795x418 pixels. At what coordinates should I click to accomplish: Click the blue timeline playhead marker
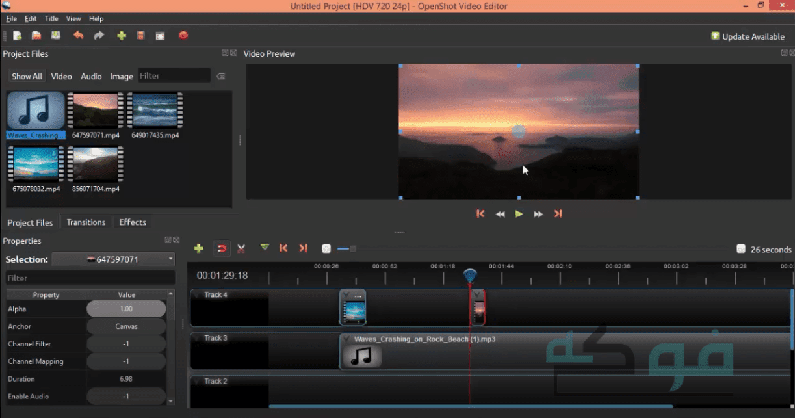coord(470,276)
